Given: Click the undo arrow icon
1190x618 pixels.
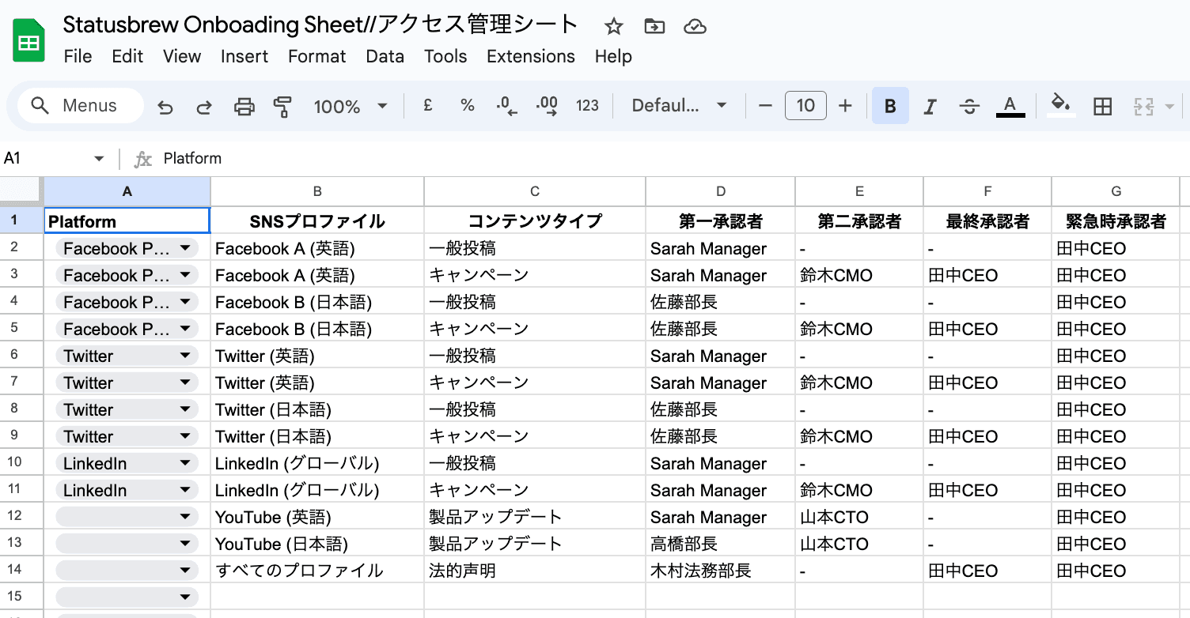Looking at the screenshot, I should (165, 106).
